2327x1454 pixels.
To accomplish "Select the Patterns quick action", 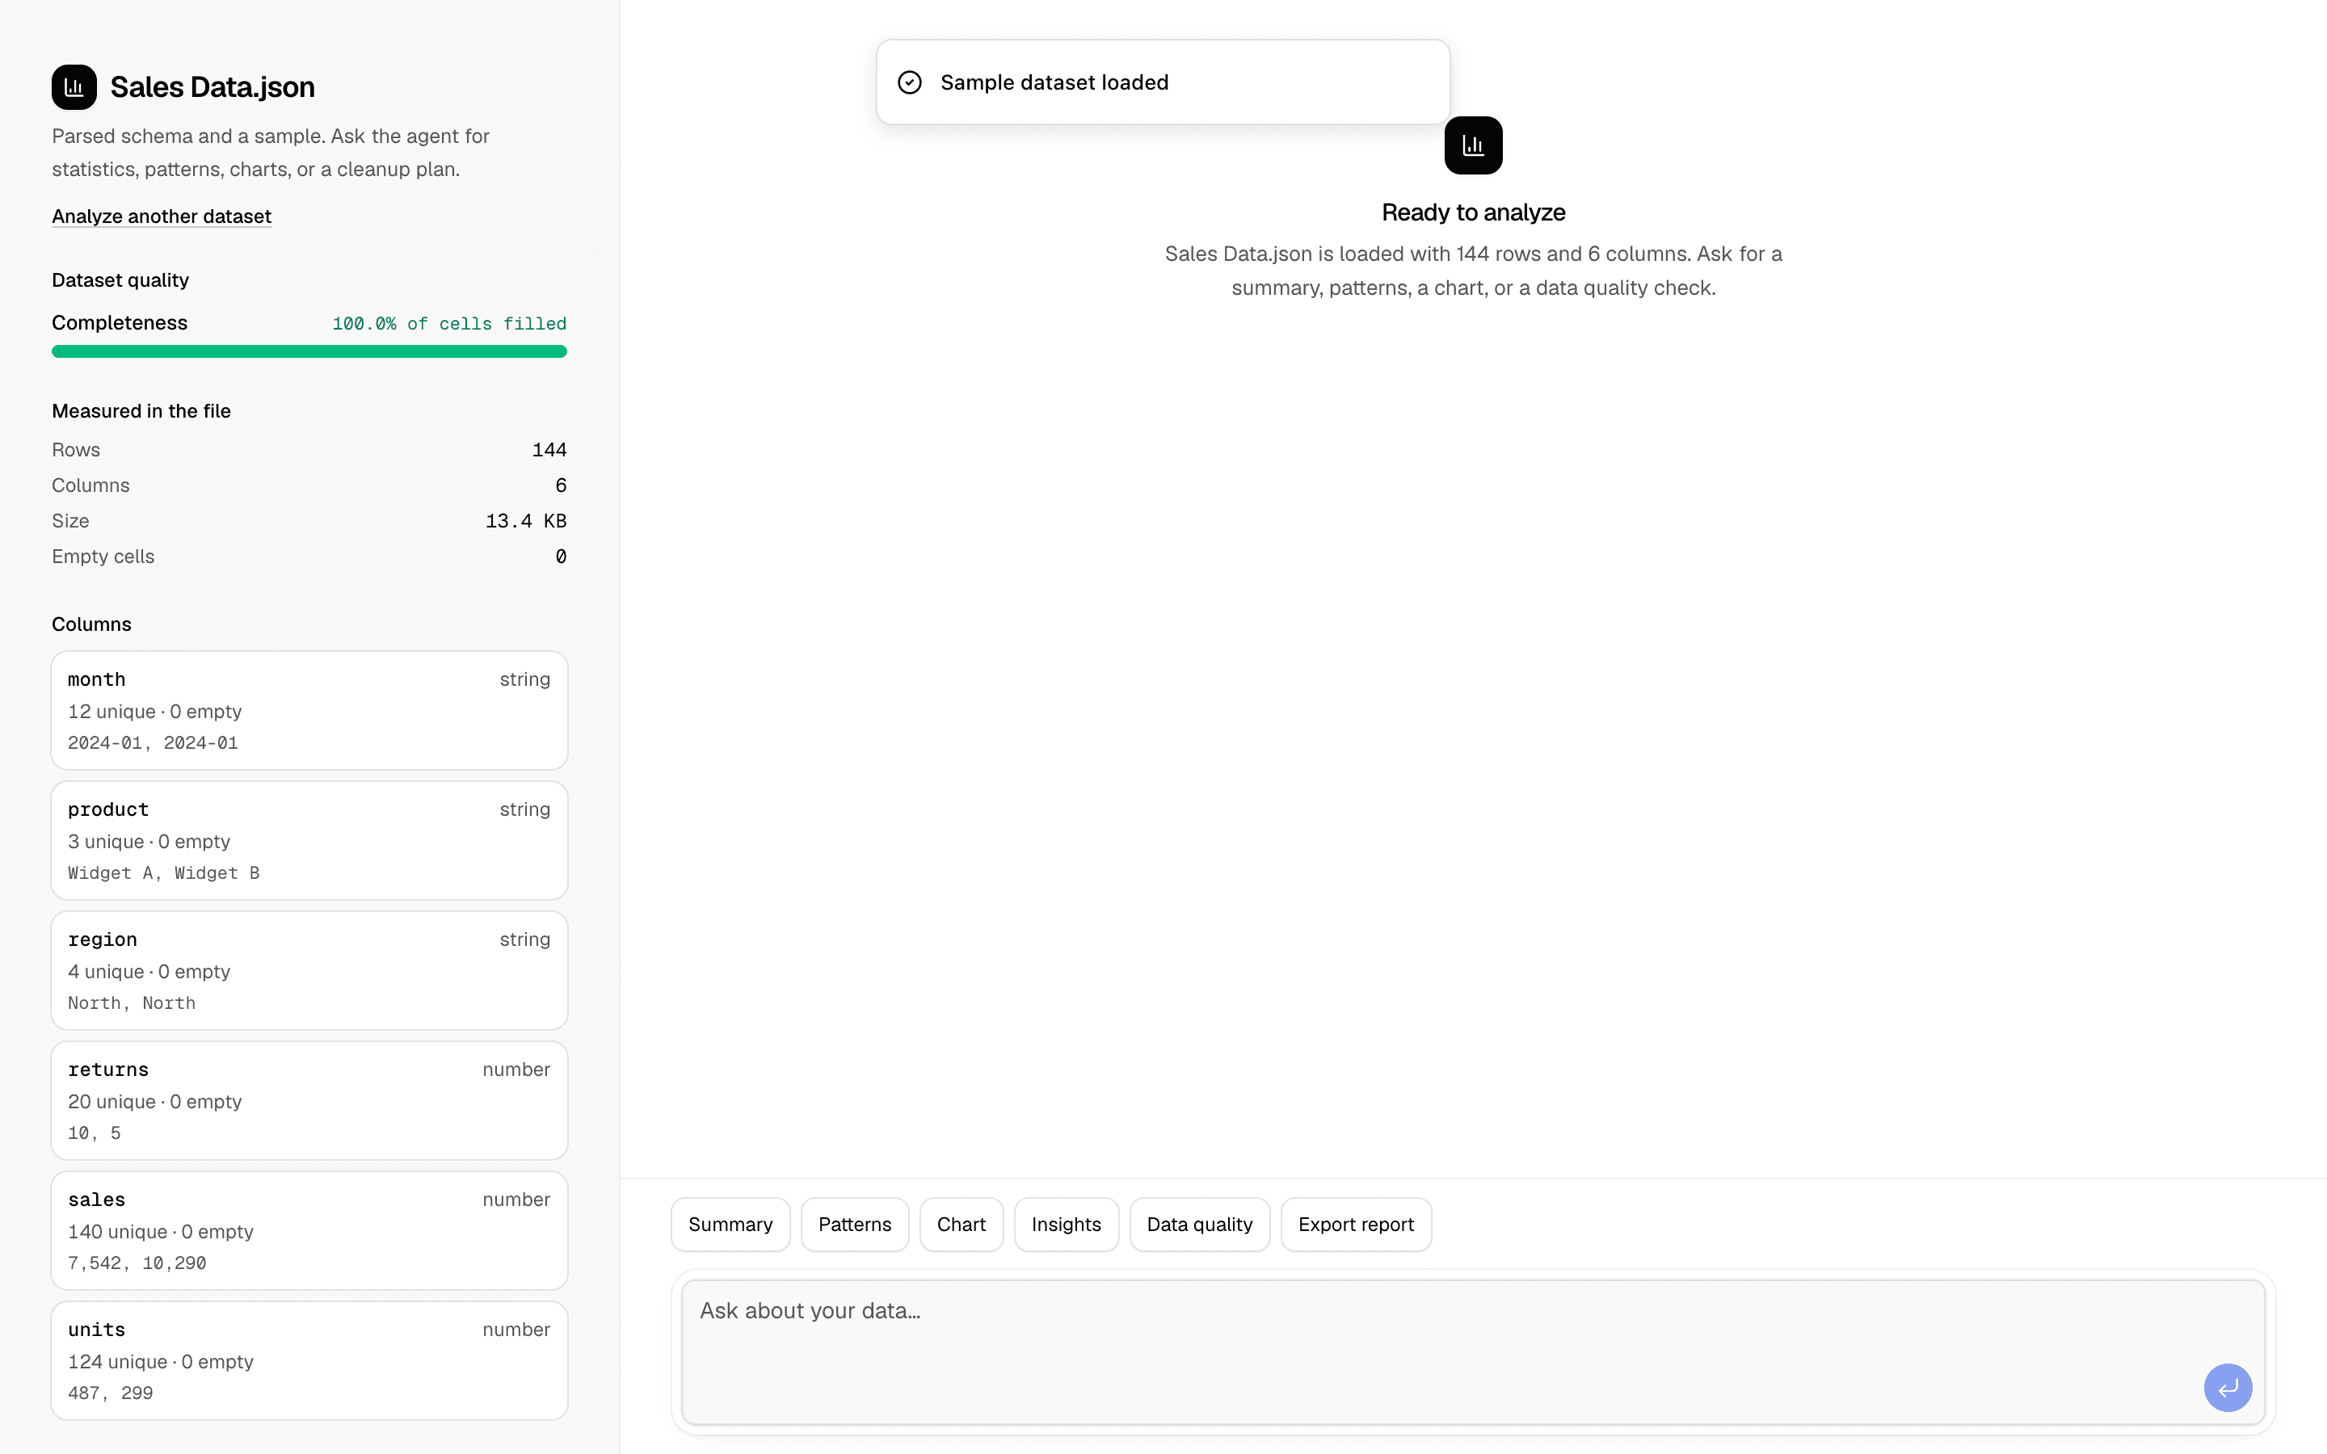I will pos(855,1224).
